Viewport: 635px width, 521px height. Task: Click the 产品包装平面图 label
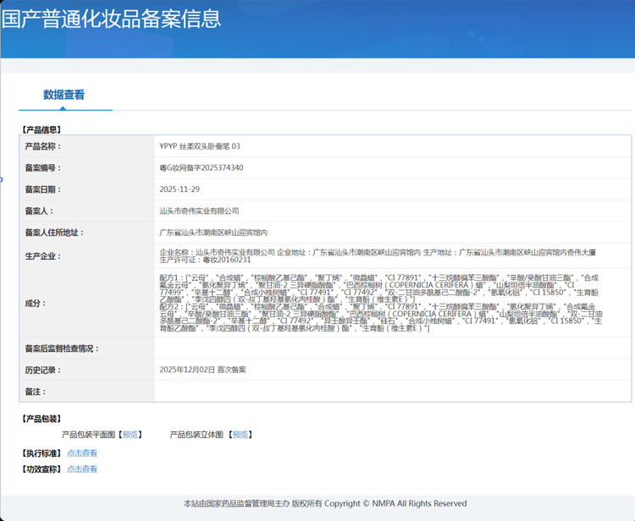[88, 435]
